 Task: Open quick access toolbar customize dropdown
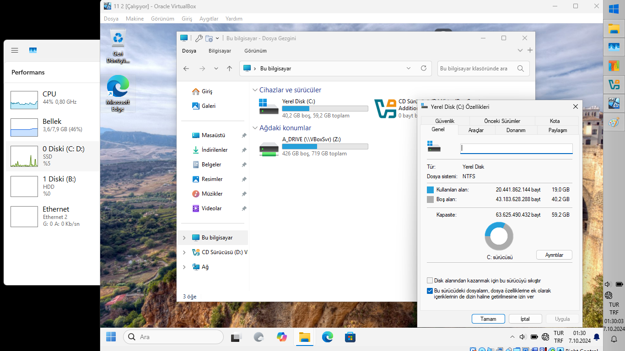(217, 38)
